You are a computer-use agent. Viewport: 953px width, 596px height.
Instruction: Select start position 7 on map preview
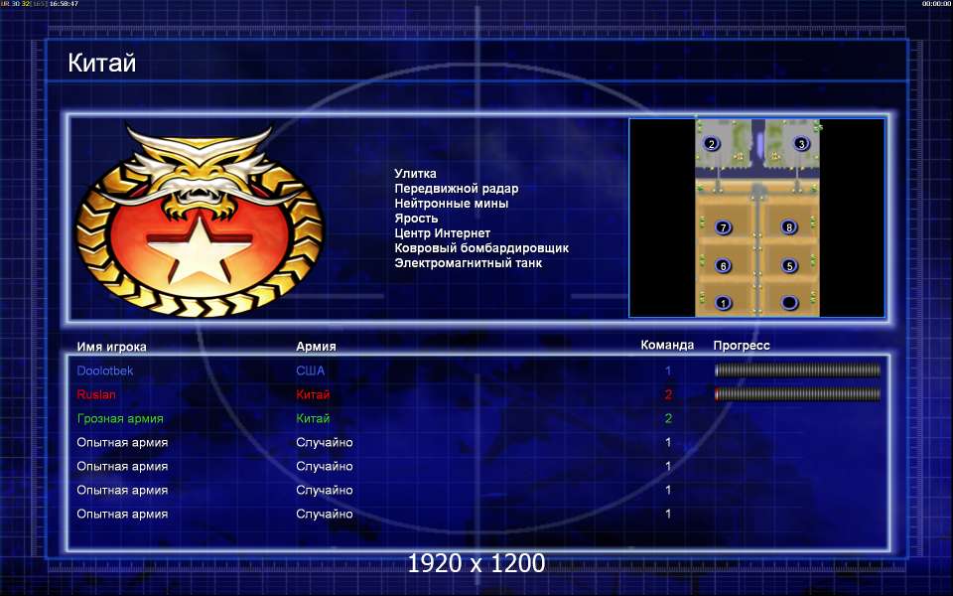pos(723,228)
